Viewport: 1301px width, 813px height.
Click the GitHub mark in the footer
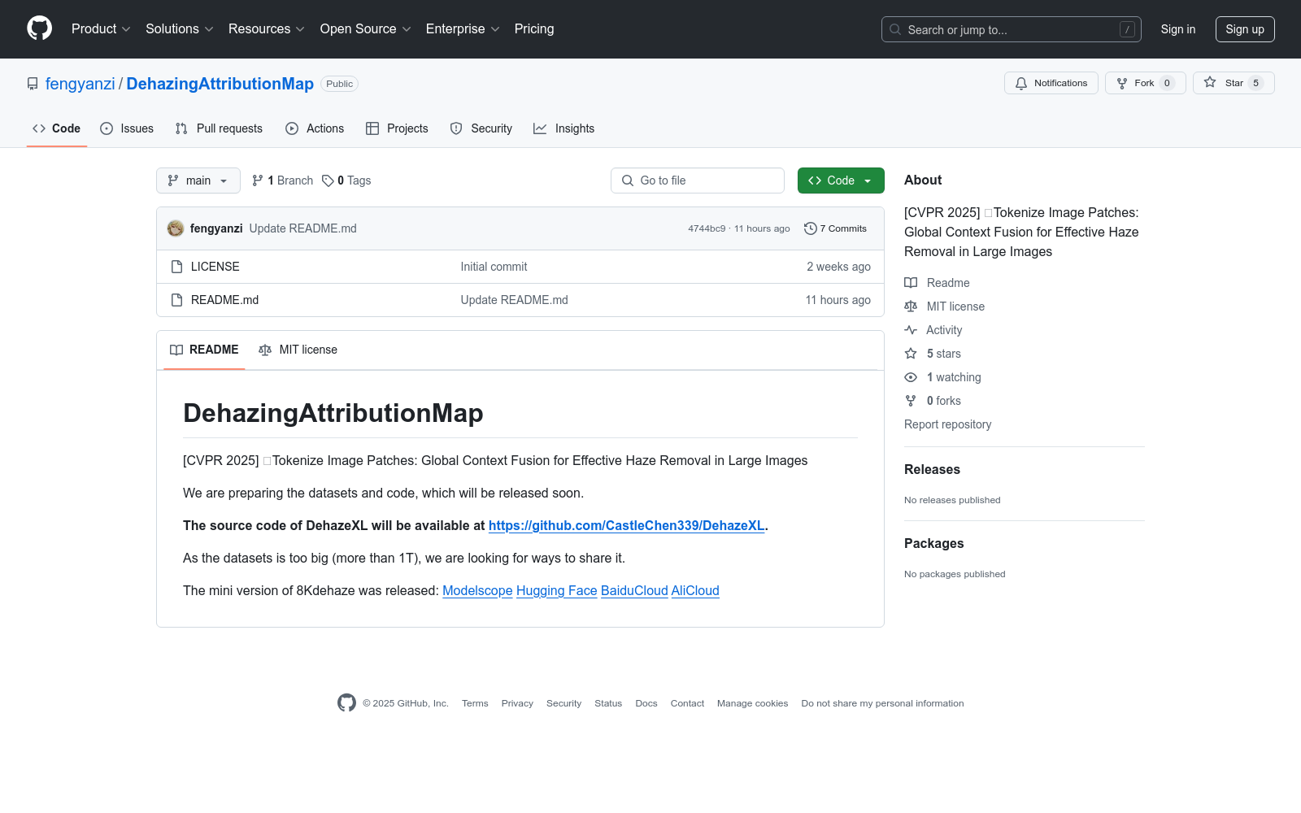(x=346, y=703)
